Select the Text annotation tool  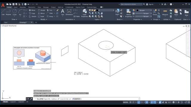pyautogui.click(x=63, y=12)
